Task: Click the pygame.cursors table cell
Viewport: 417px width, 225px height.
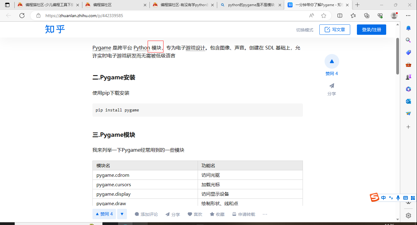Action: pyautogui.click(x=145, y=185)
